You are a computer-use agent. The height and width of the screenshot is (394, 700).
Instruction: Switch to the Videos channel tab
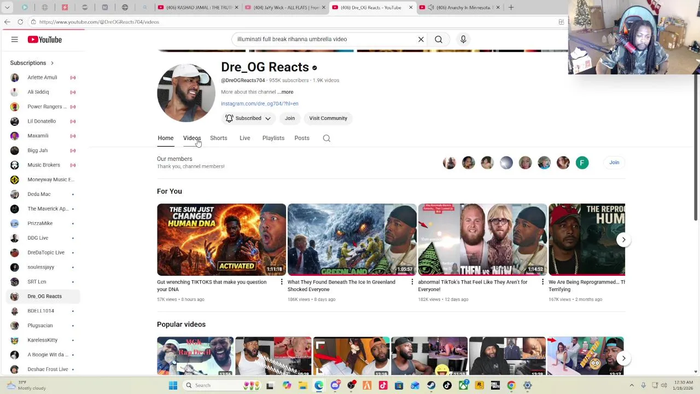192,138
